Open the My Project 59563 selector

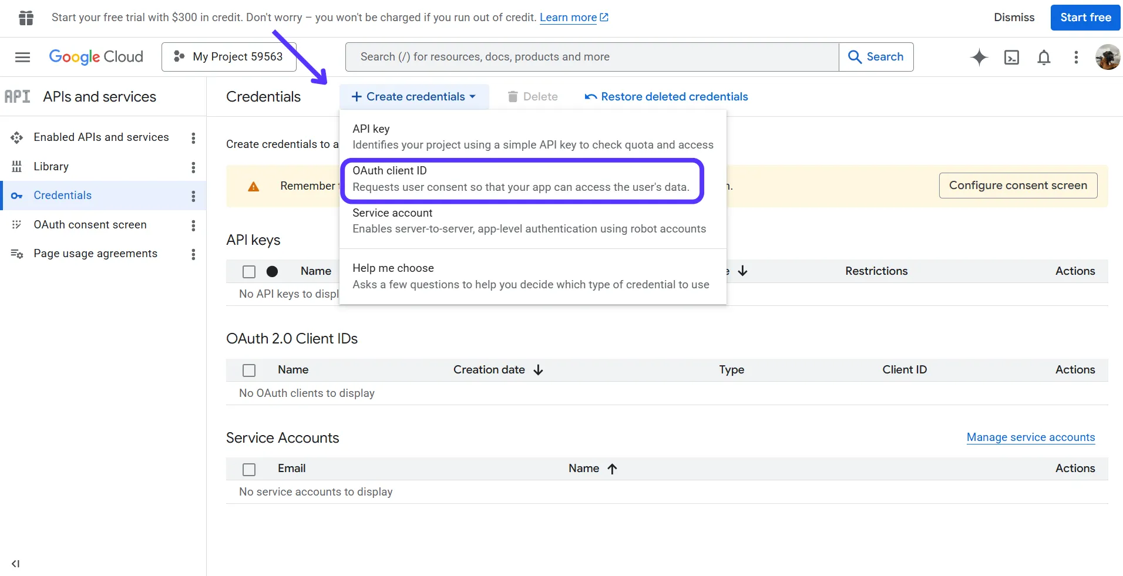pos(229,57)
